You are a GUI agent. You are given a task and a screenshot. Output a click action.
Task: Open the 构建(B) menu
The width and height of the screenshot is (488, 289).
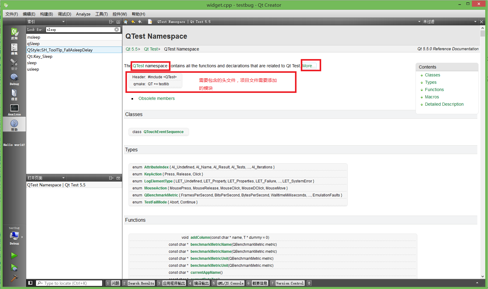pyautogui.click(x=46, y=14)
